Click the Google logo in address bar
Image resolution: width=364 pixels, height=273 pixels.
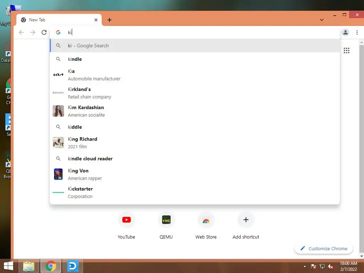point(58,32)
